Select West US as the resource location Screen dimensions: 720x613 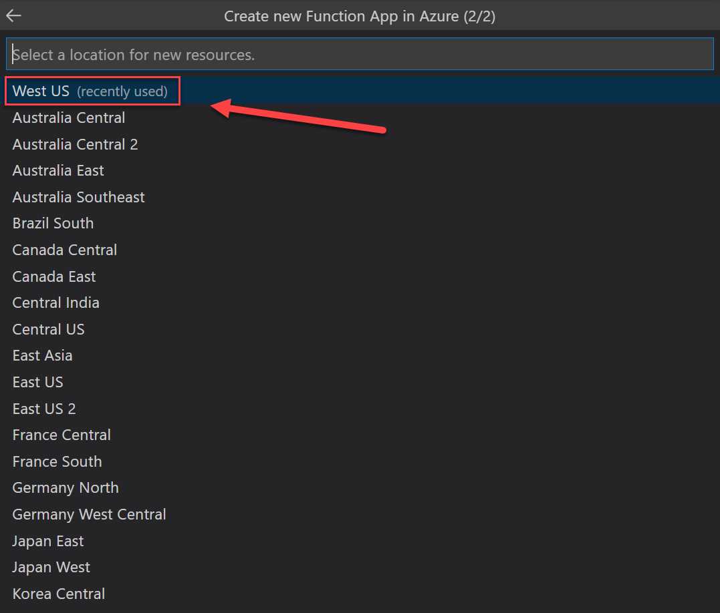40,90
